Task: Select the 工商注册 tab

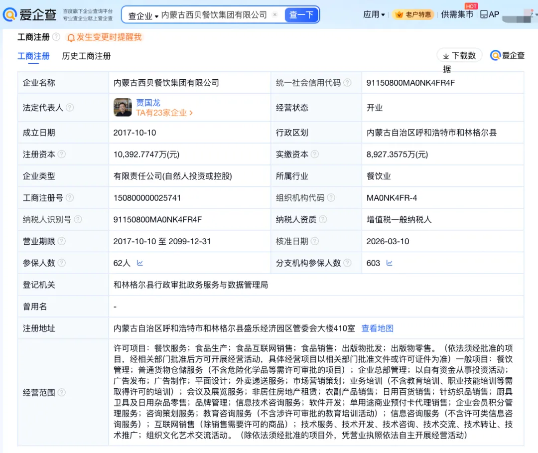Action: [34, 56]
